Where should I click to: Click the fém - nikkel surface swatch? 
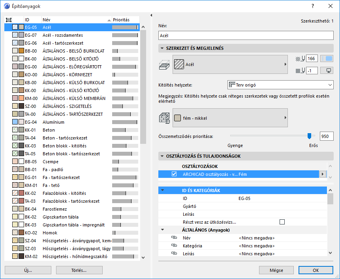pyautogui.click(x=177, y=118)
